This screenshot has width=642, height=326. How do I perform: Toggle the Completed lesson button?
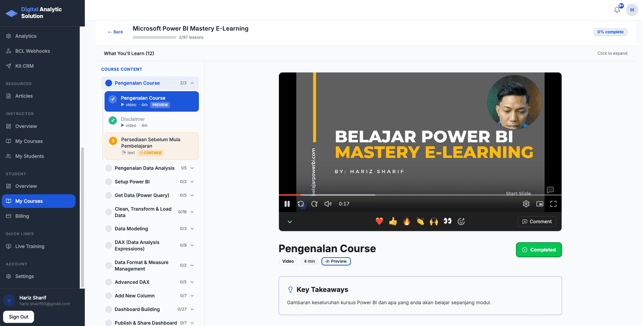[539, 250]
